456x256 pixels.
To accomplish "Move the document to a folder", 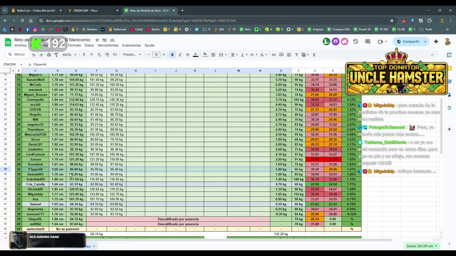I will pyautogui.click(x=105, y=40).
